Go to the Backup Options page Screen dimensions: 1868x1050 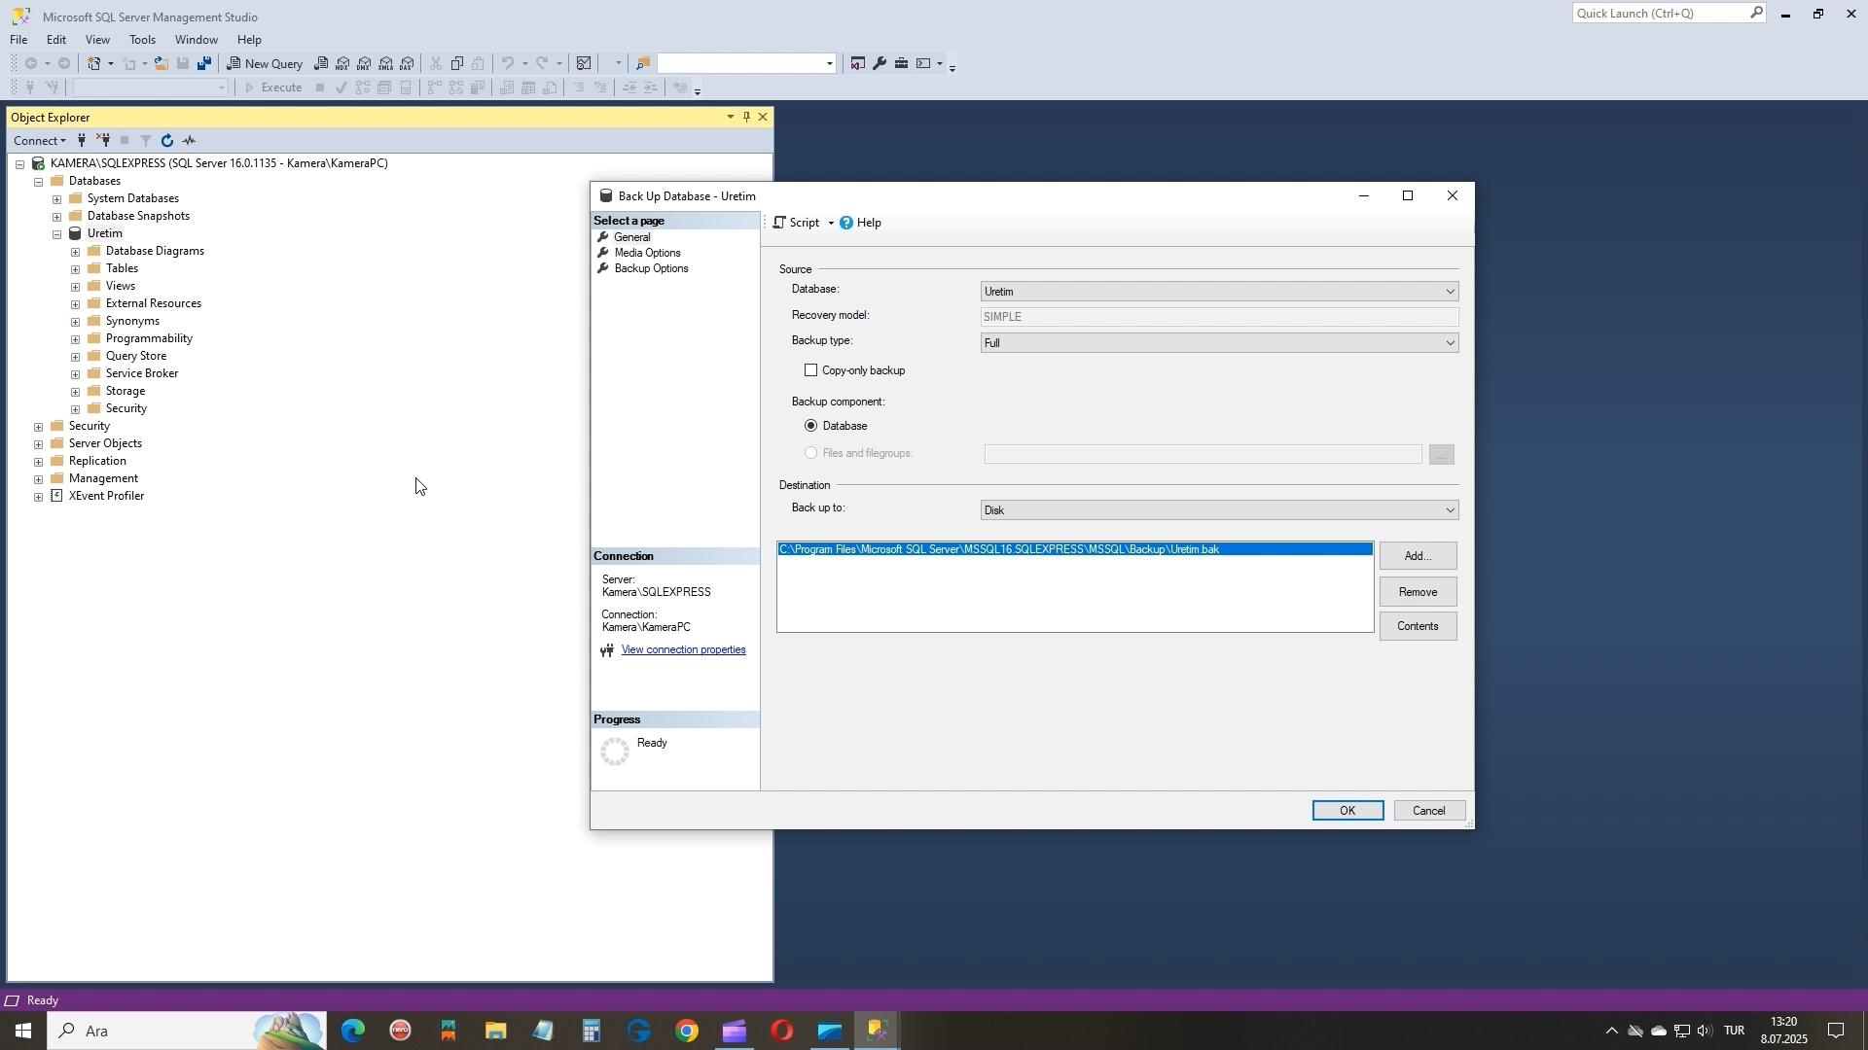(x=651, y=268)
